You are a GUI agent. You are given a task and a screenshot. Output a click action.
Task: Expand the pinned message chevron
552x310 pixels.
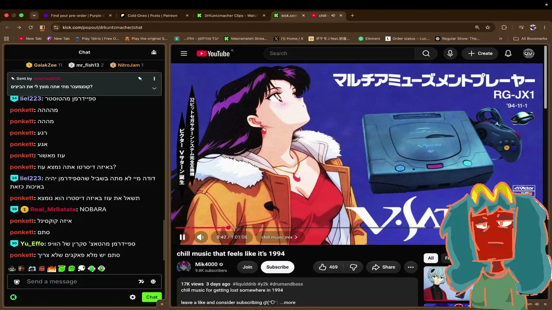click(x=154, y=88)
